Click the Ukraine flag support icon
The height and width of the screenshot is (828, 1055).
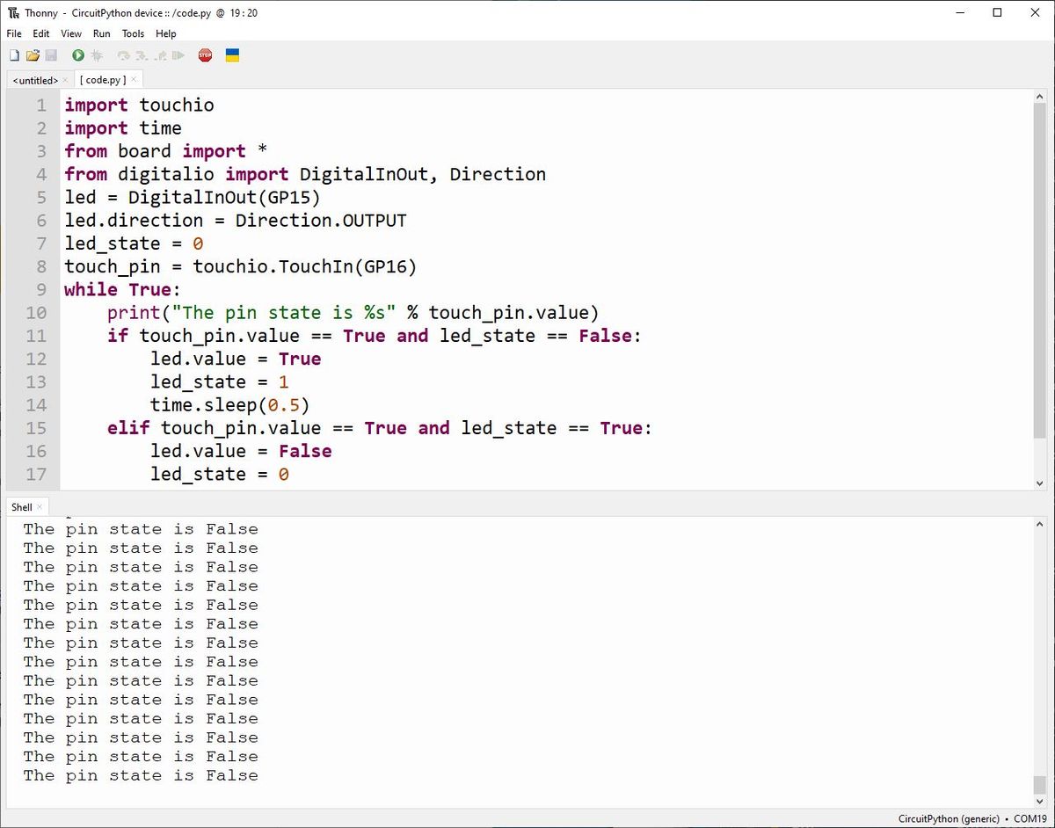(x=233, y=55)
